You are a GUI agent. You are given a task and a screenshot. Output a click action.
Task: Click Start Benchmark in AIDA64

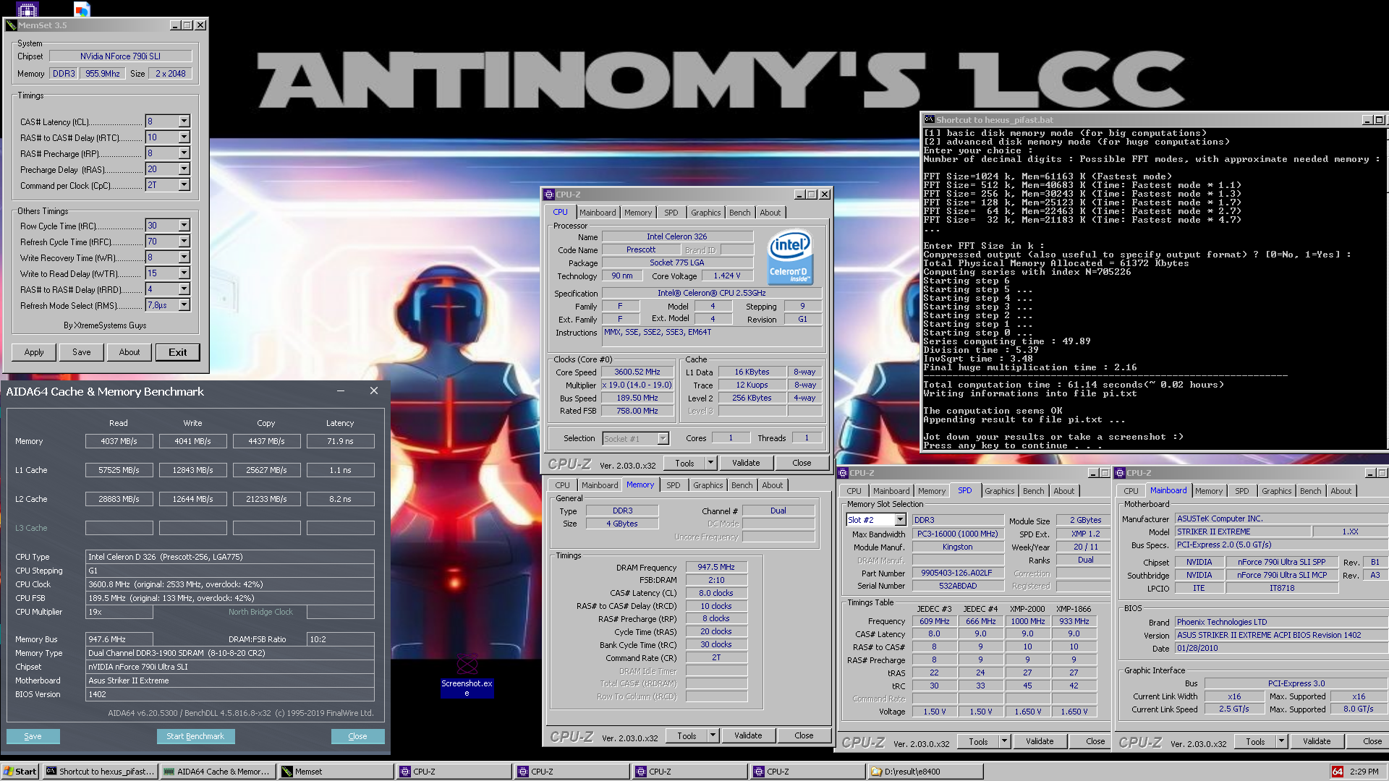pos(195,736)
